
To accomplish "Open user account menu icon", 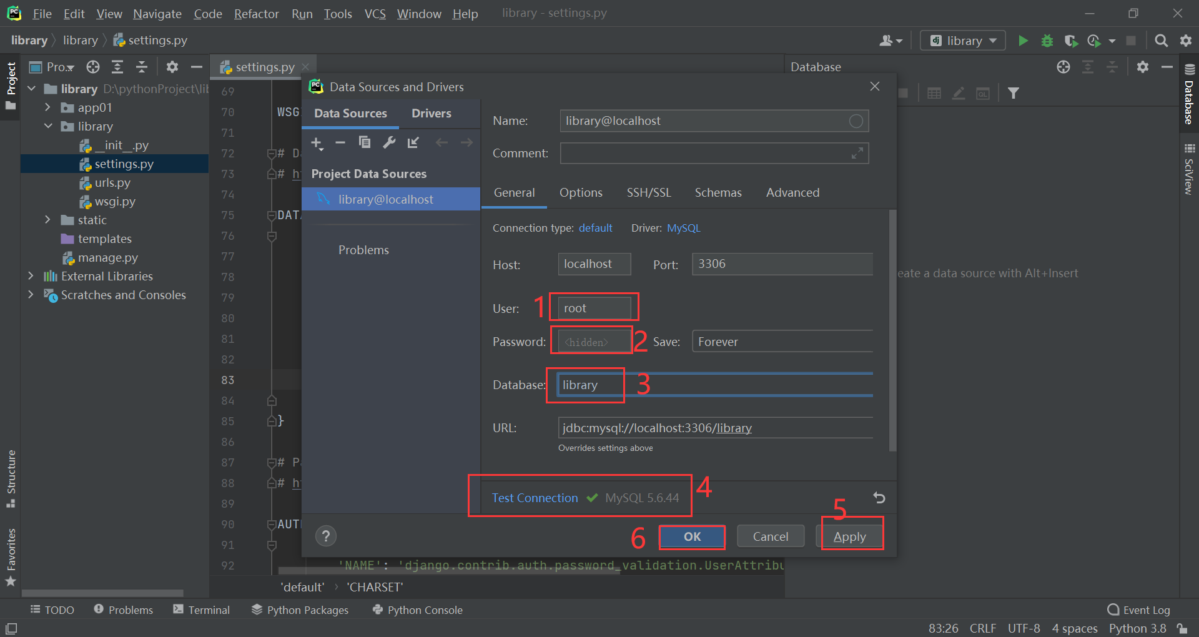I will pos(891,41).
